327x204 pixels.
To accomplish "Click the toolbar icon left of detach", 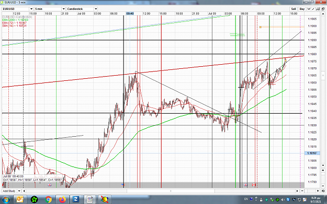I will coord(318,9).
